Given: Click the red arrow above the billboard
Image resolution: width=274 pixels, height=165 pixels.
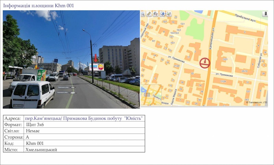Looking at the screenshot, I should pyautogui.click(x=96, y=58).
